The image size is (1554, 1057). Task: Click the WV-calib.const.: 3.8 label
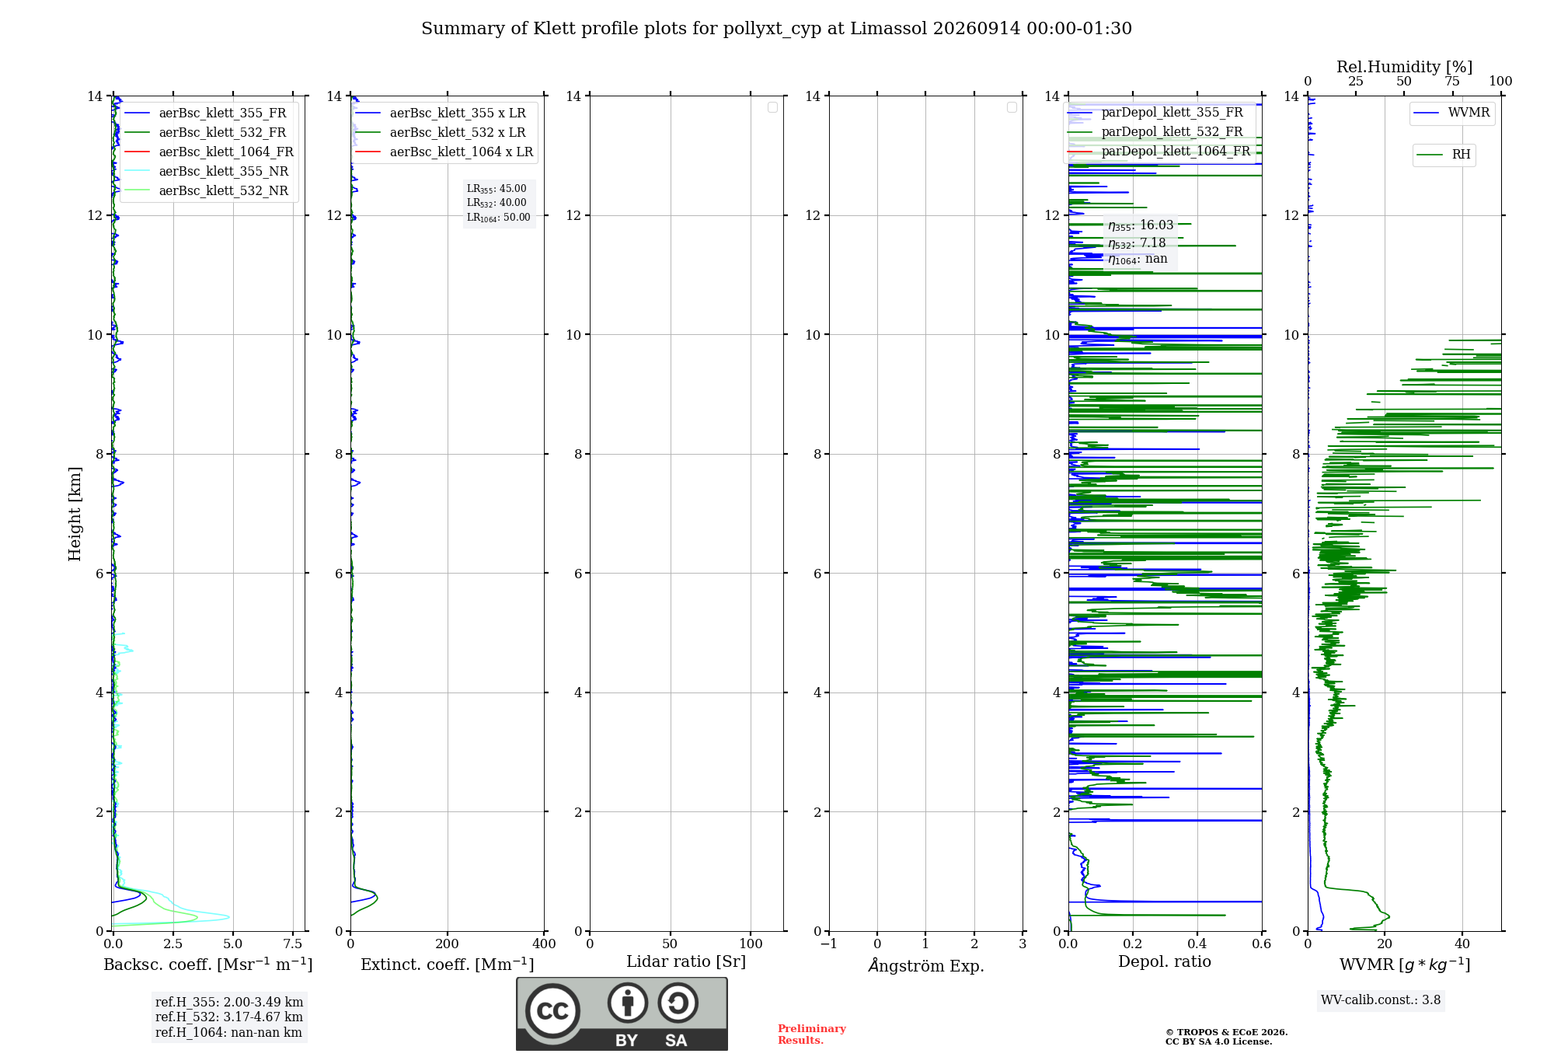click(1381, 1000)
